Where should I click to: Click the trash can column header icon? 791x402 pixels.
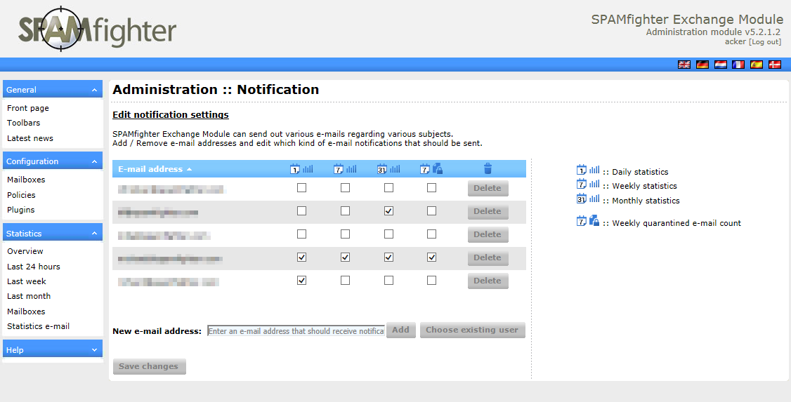tap(488, 169)
